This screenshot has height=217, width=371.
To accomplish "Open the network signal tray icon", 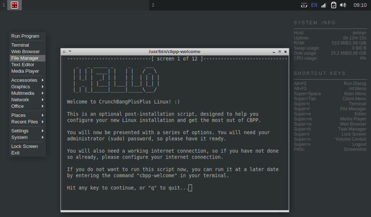I will point(323,5).
